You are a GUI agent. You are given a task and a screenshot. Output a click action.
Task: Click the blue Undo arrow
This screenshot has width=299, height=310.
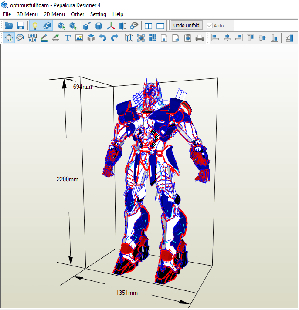[x=102, y=38]
